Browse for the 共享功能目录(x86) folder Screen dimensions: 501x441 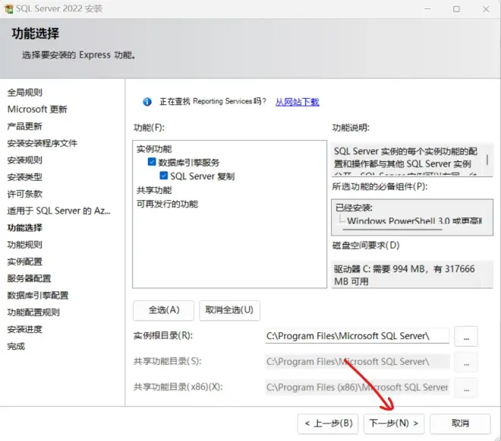click(x=466, y=389)
